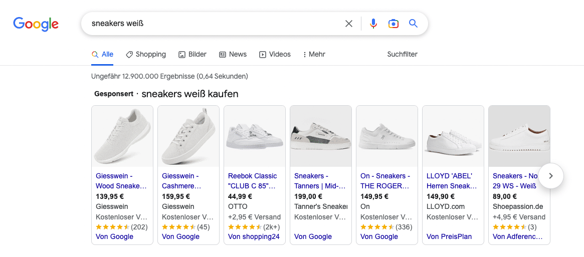Click the LLOYD ABEL sneaker thumbnail
The image size is (584, 257).
[x=453, y=136]
